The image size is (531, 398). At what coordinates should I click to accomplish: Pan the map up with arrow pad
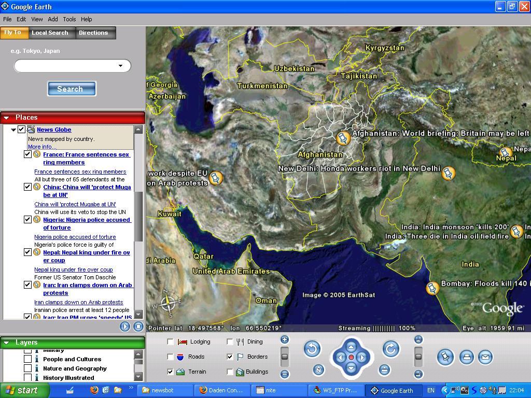coord(351,347)
